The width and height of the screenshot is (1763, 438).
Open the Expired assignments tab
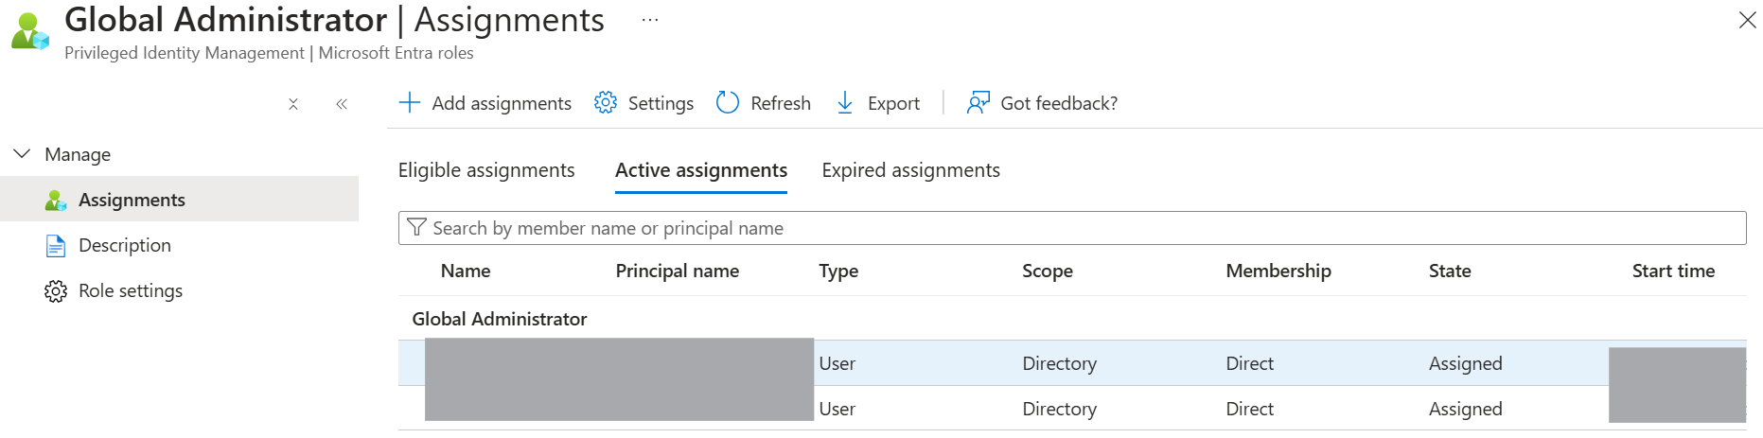click(x=910, y=170)
